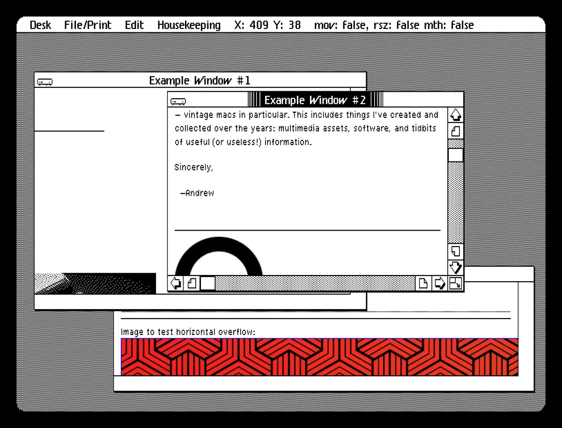Click the page left icon in Window #2
Viewport: 562px width, 428px height.
pos(192,283)
